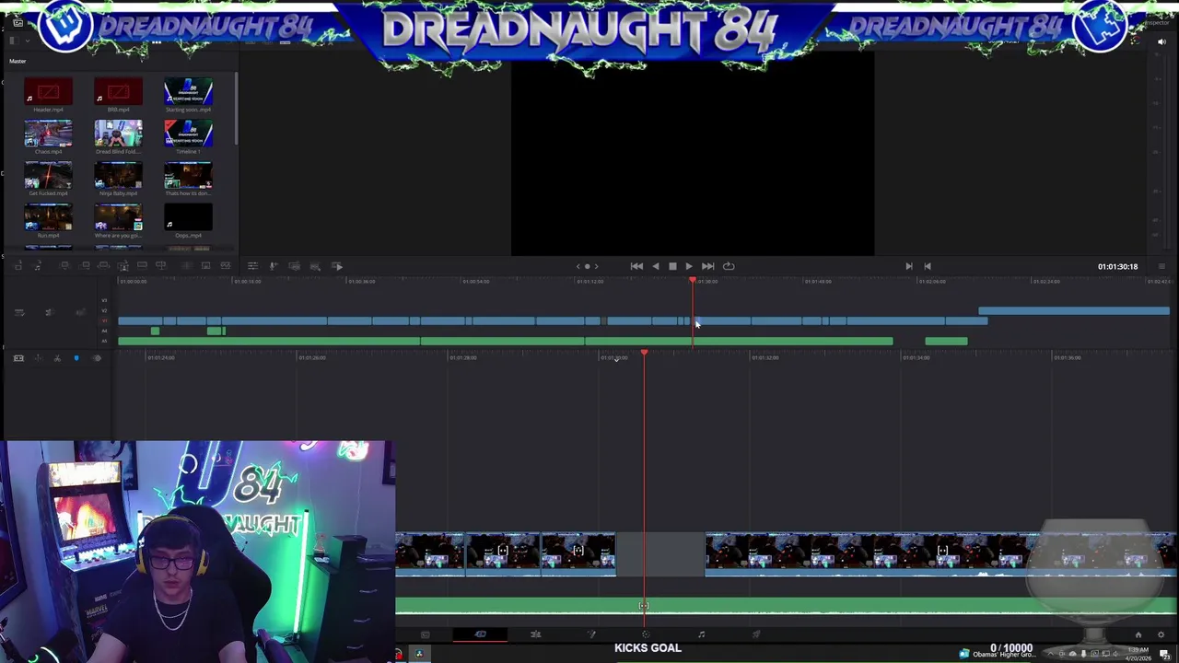Image resolution: width=1179 pixels, height=663 pixels.
Task: Switch to the Color page
Action: [646, 634]
